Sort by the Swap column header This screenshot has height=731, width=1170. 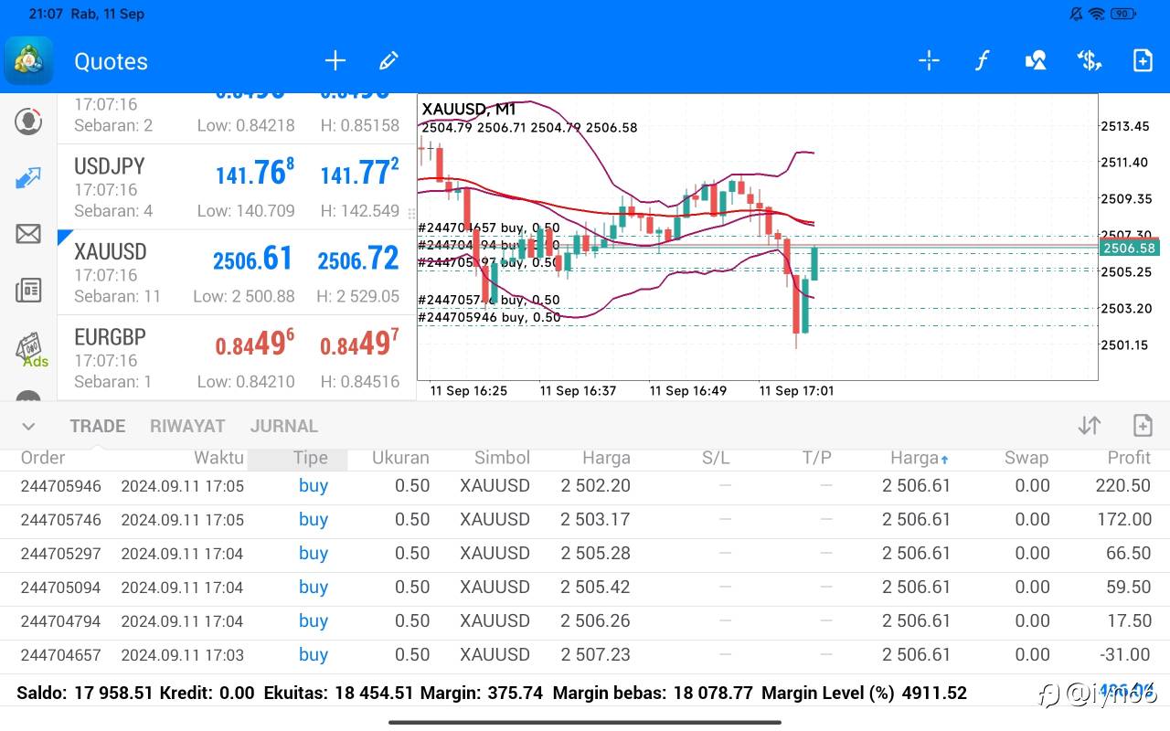(x=1026, y=458)
